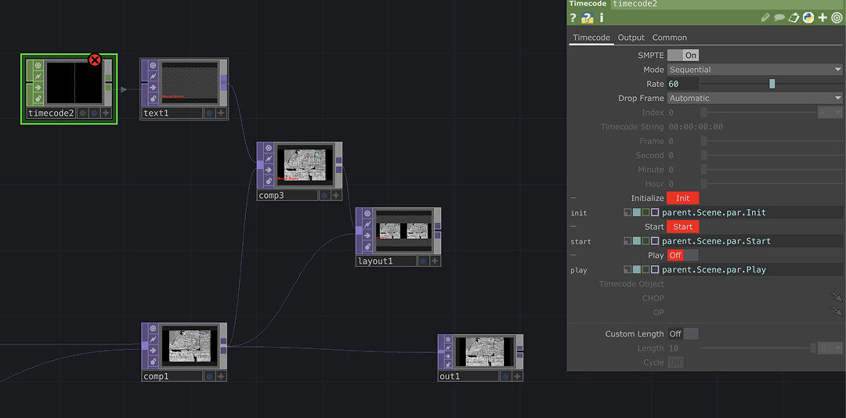Toggle viewer active plus flag on timecode2
The image size is (846, 418).
tap(107, 114)
